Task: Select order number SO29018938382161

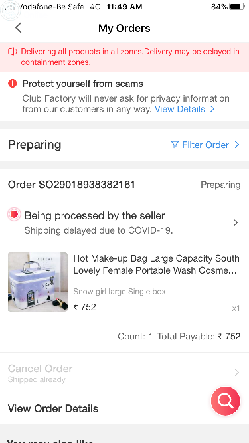Action: click(x=72, y=185)
